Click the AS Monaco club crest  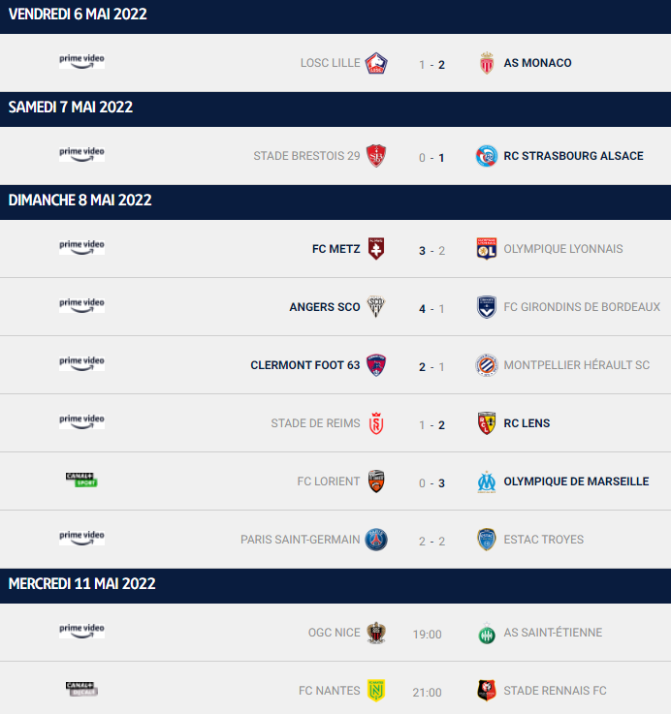coord(487,63)
